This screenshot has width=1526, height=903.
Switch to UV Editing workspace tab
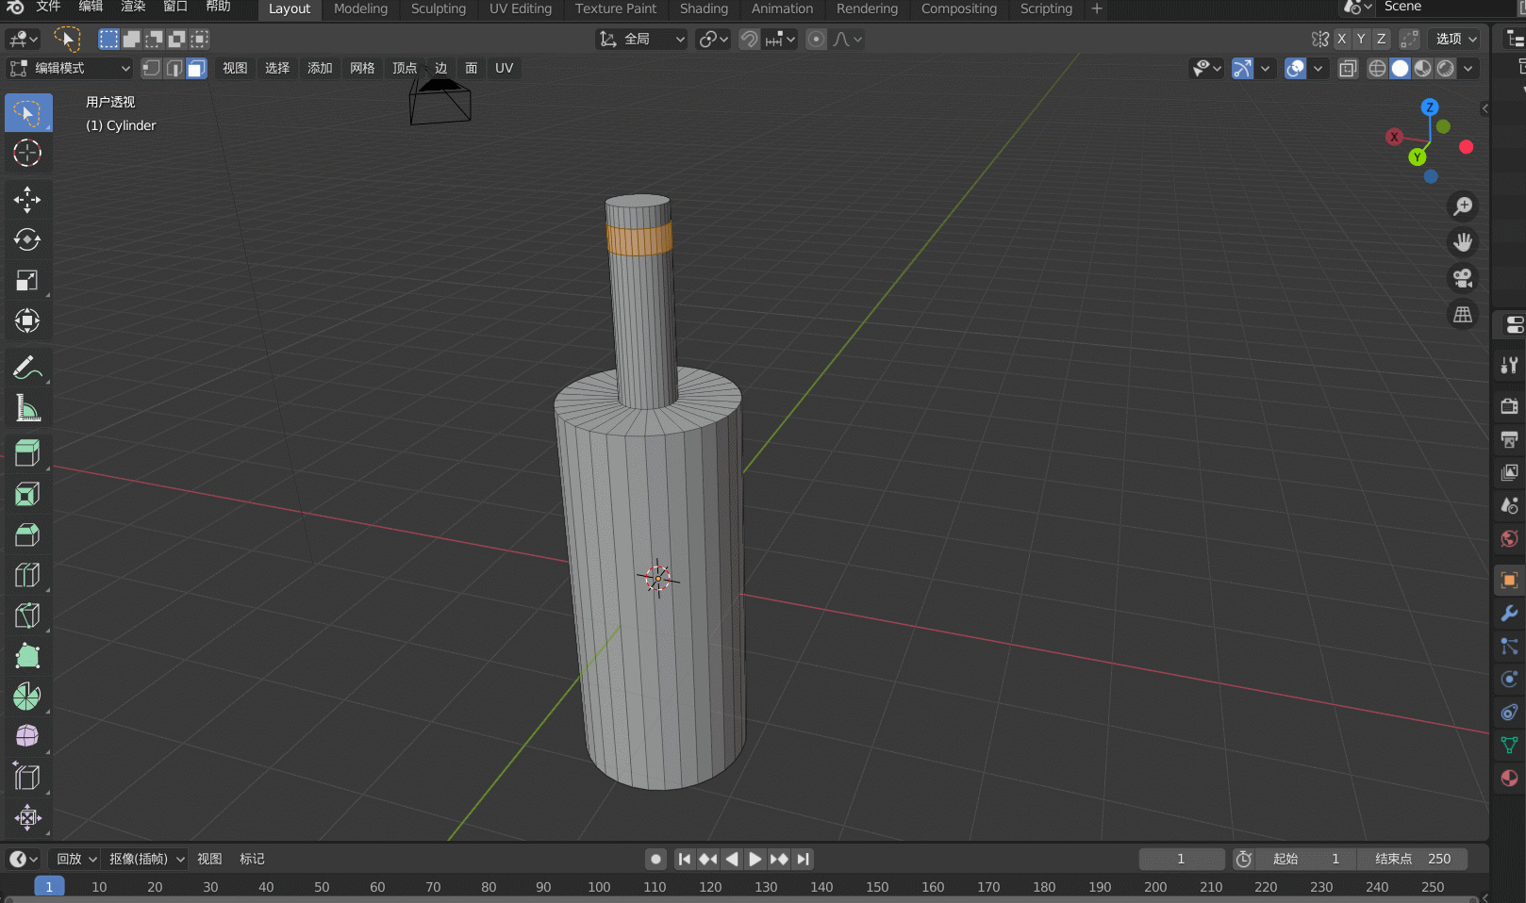(x=521, y=8)
